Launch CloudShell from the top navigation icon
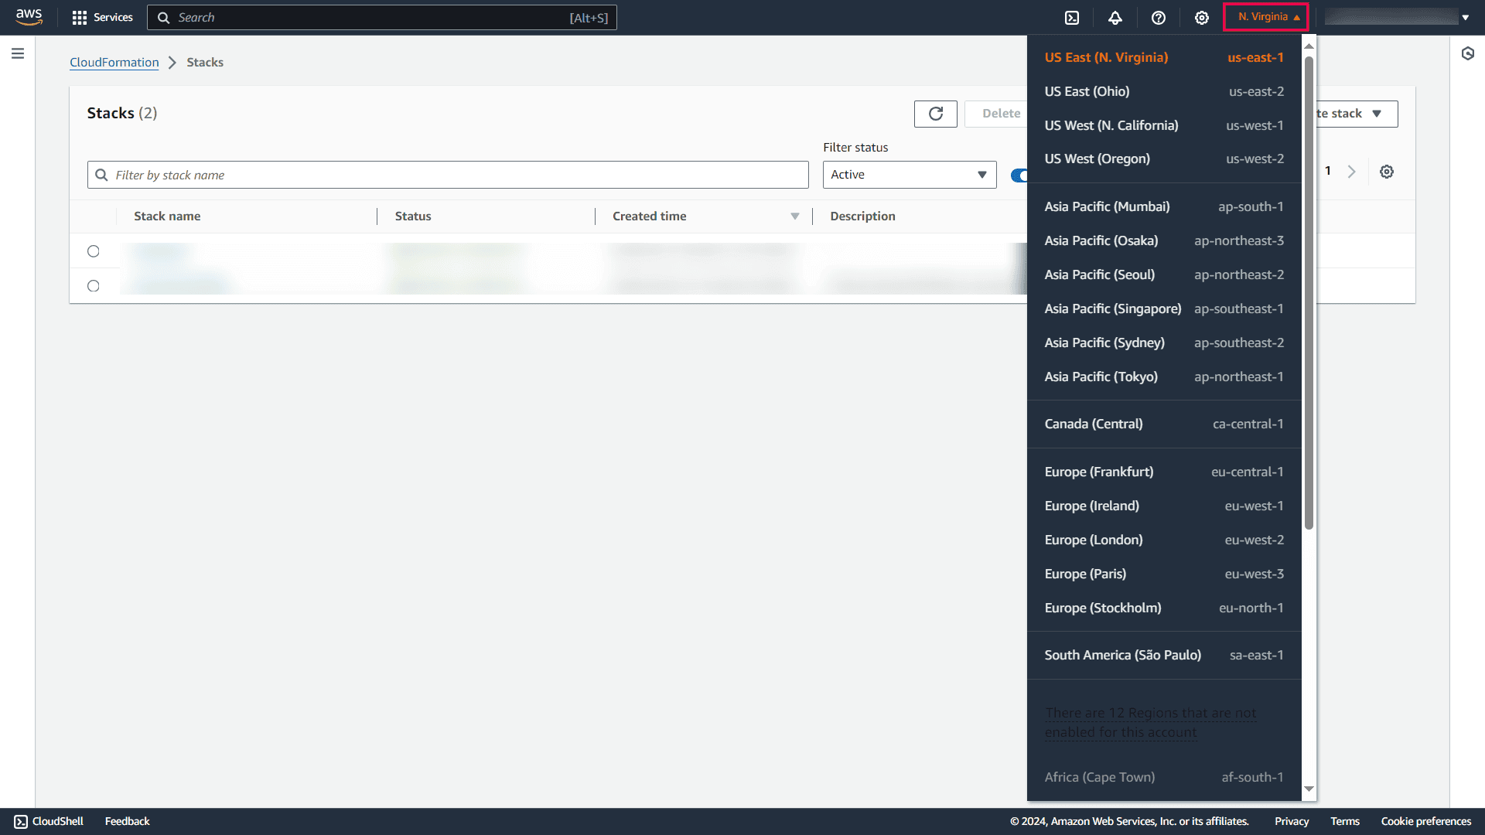This screenshot has width=1485, height=835. point(1071,17)
